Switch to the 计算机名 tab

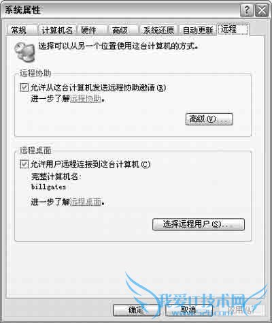click(x=57, y=30)
